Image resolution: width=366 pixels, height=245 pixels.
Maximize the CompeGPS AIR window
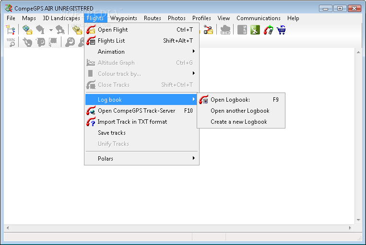(x=340, y=9)
